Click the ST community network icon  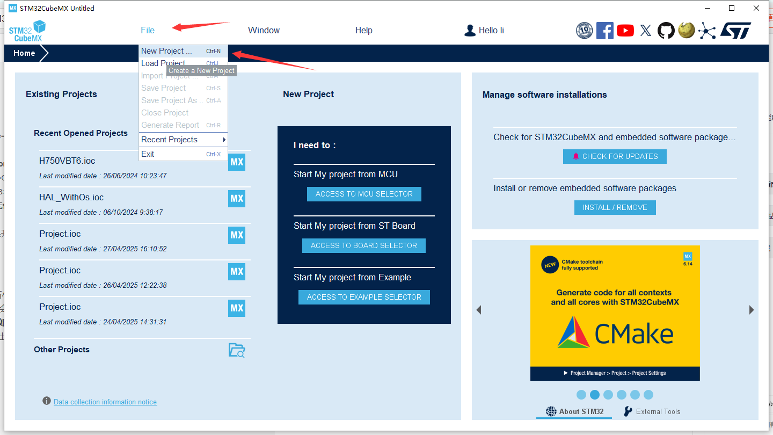[707, 31]
